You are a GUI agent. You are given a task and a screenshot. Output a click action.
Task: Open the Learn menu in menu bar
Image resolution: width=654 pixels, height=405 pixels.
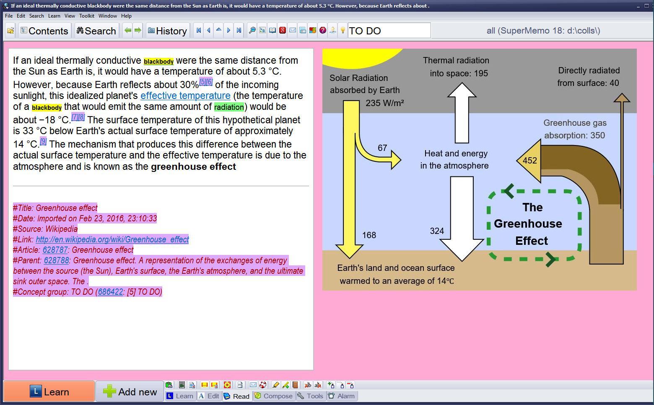54,16
